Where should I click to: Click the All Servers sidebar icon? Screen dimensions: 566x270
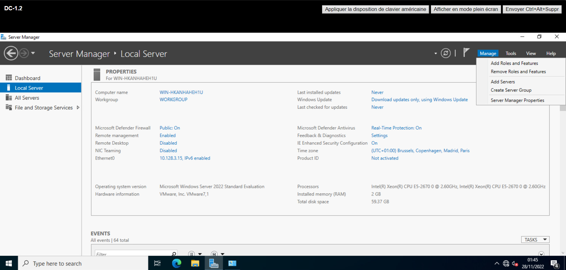(9, 97)
